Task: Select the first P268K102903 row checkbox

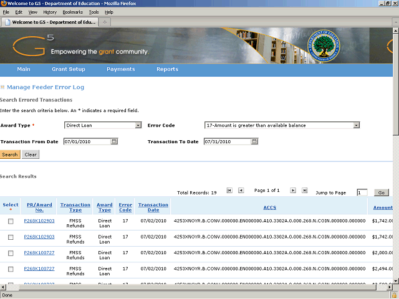Action: (x=11, y=221)
